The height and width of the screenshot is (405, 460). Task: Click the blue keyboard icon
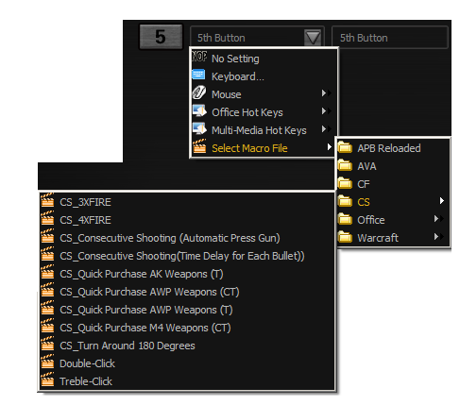[x=198, y=75]
